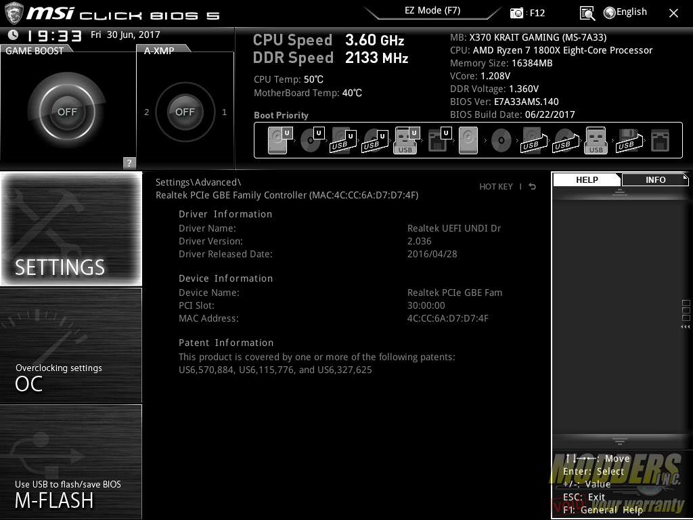693x520 pixels.
Task: Select the Device Name value Realtek PCIe GBE Fam
Action: 454,292
